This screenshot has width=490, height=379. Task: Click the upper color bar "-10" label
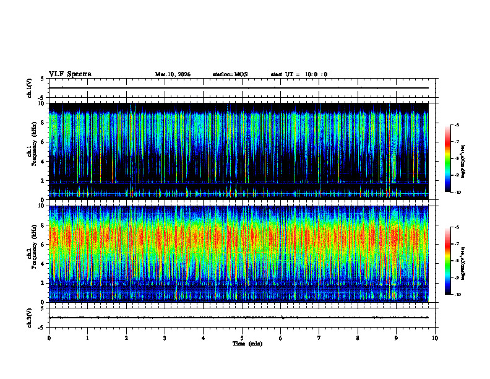[x=457, y=193]
